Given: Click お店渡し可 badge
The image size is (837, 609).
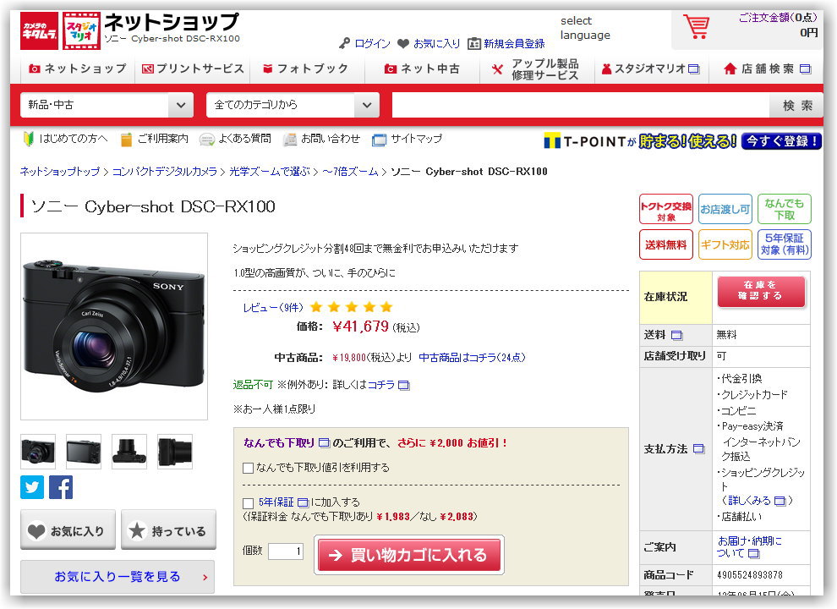Looking at the screenshot, I should 725,209.
